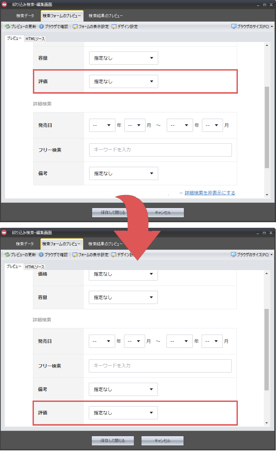Expand the 価格 dropdown in the lower window
Screen dimensions: 276x451
tap(123, 274)
